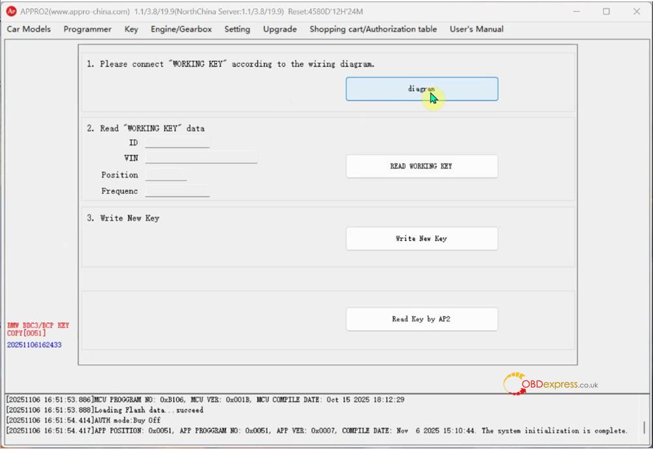Select the Position input field
The height and width of the screenshot is (449, 653).
[166, 175]
